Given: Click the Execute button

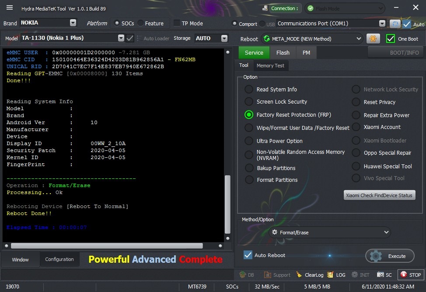Looking at the screenshot, I should [390, 256].
